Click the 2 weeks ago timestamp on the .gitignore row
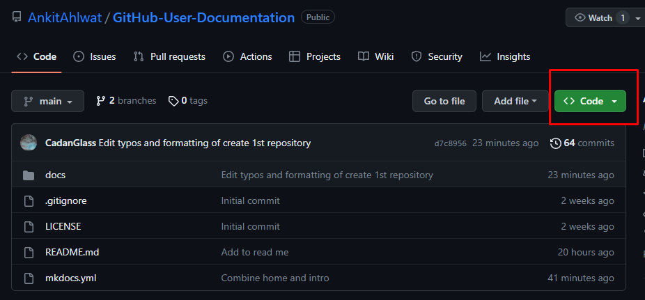The image size is (645, 300). pyautogui.click(x=587, y=201)
